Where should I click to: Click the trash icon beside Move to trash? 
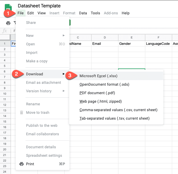coord(22,112)
